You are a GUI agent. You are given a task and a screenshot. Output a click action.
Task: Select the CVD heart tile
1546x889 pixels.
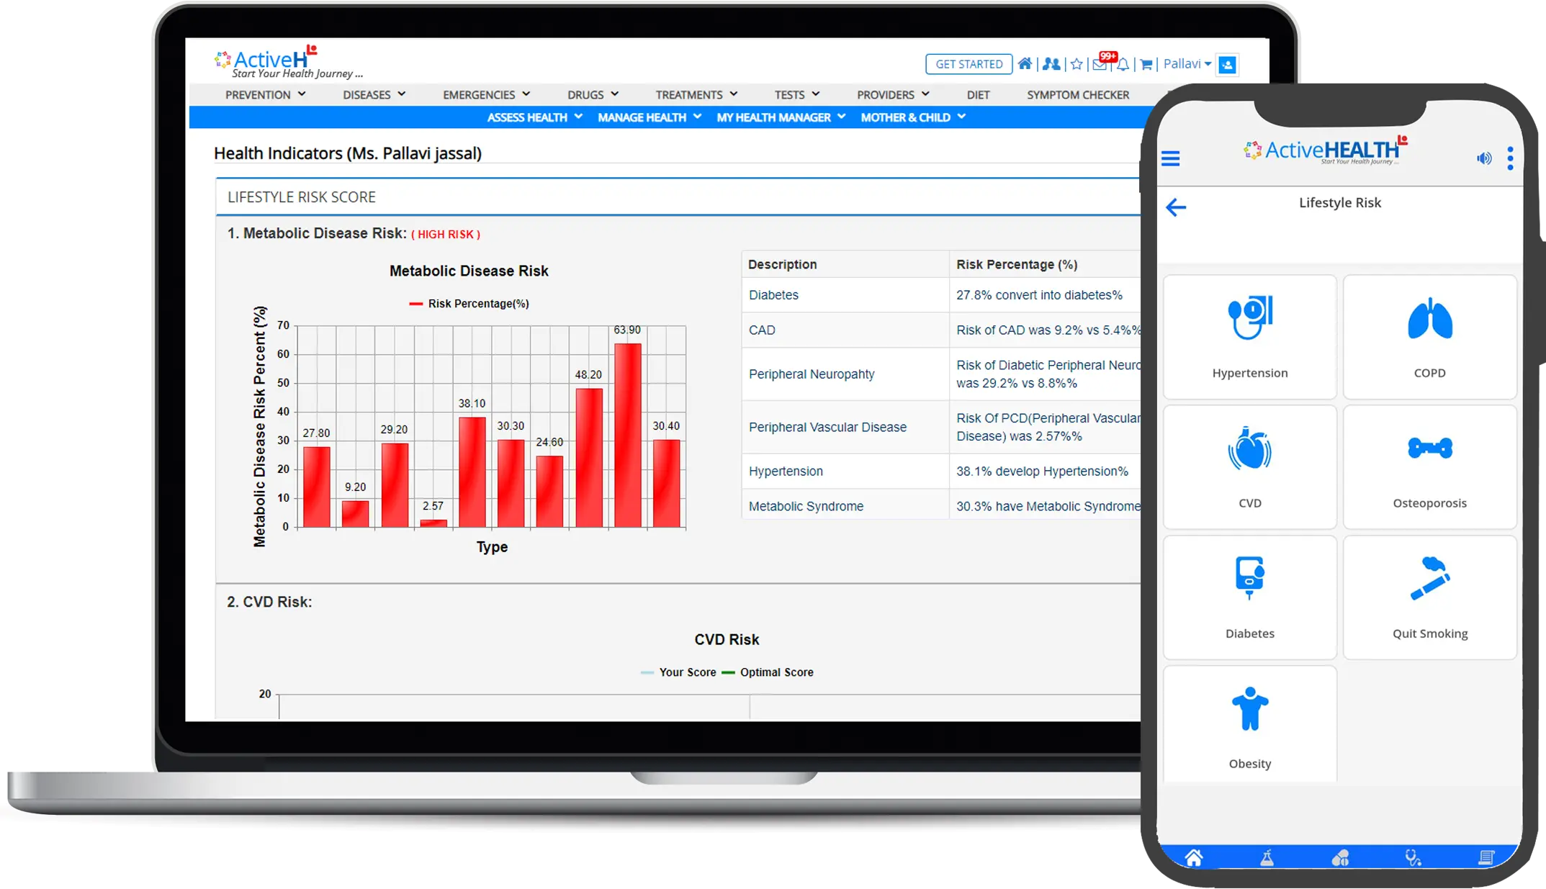tap(1249, 466)
